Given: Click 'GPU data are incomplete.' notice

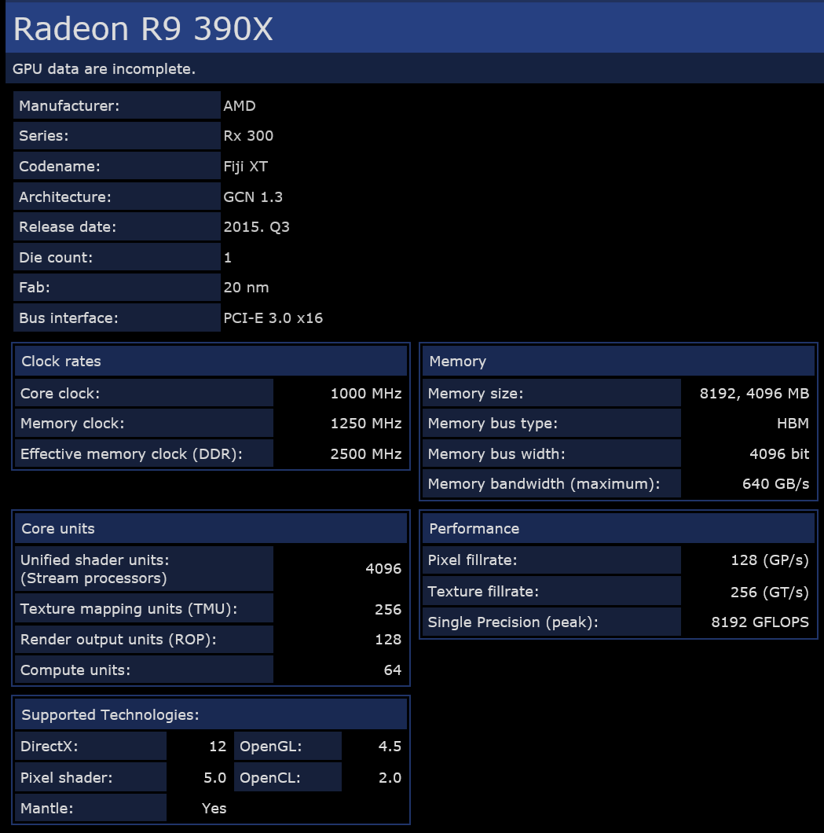Looking at the screenshot, I should tap(104, 69).
